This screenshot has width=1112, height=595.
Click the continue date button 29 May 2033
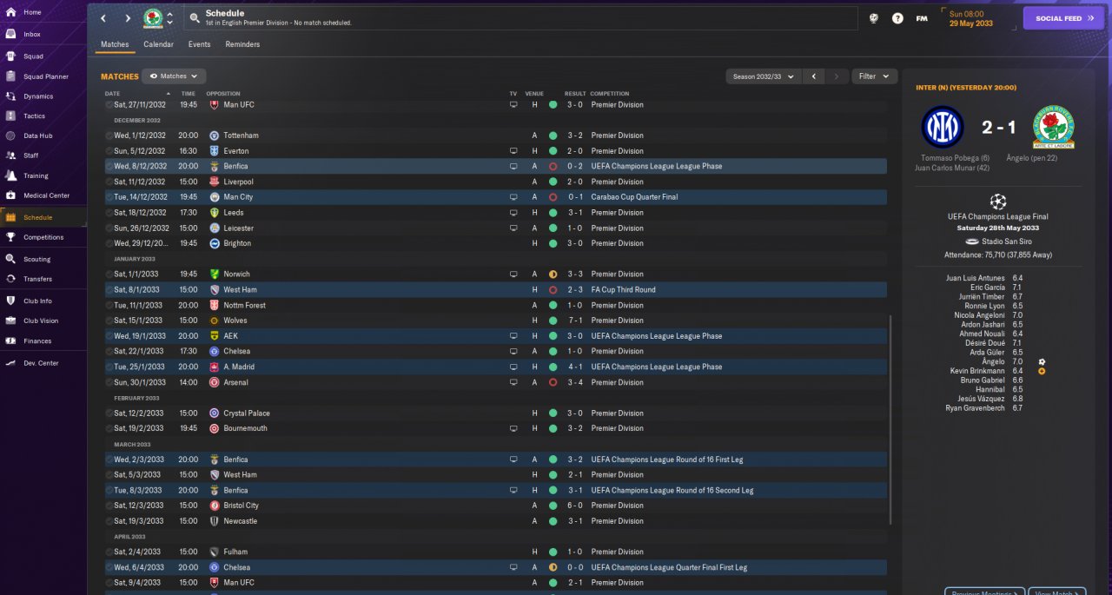977,18
